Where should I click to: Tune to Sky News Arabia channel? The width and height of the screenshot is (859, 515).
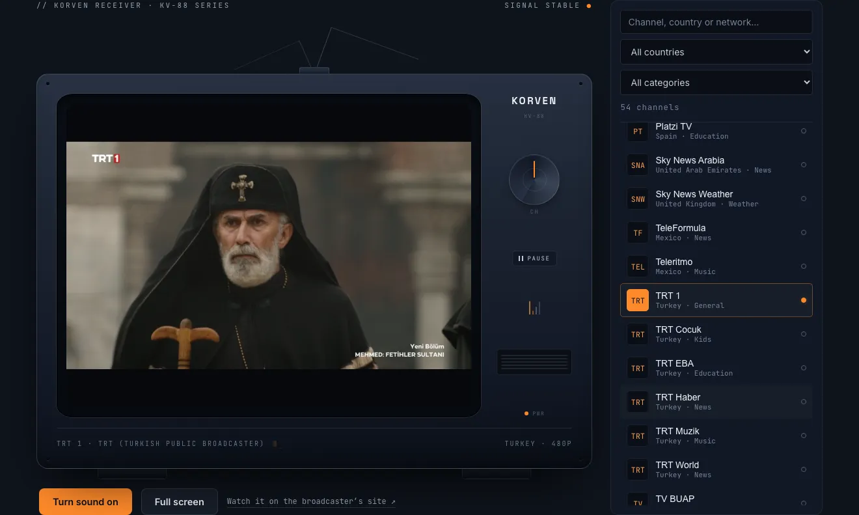click(716, 165)
